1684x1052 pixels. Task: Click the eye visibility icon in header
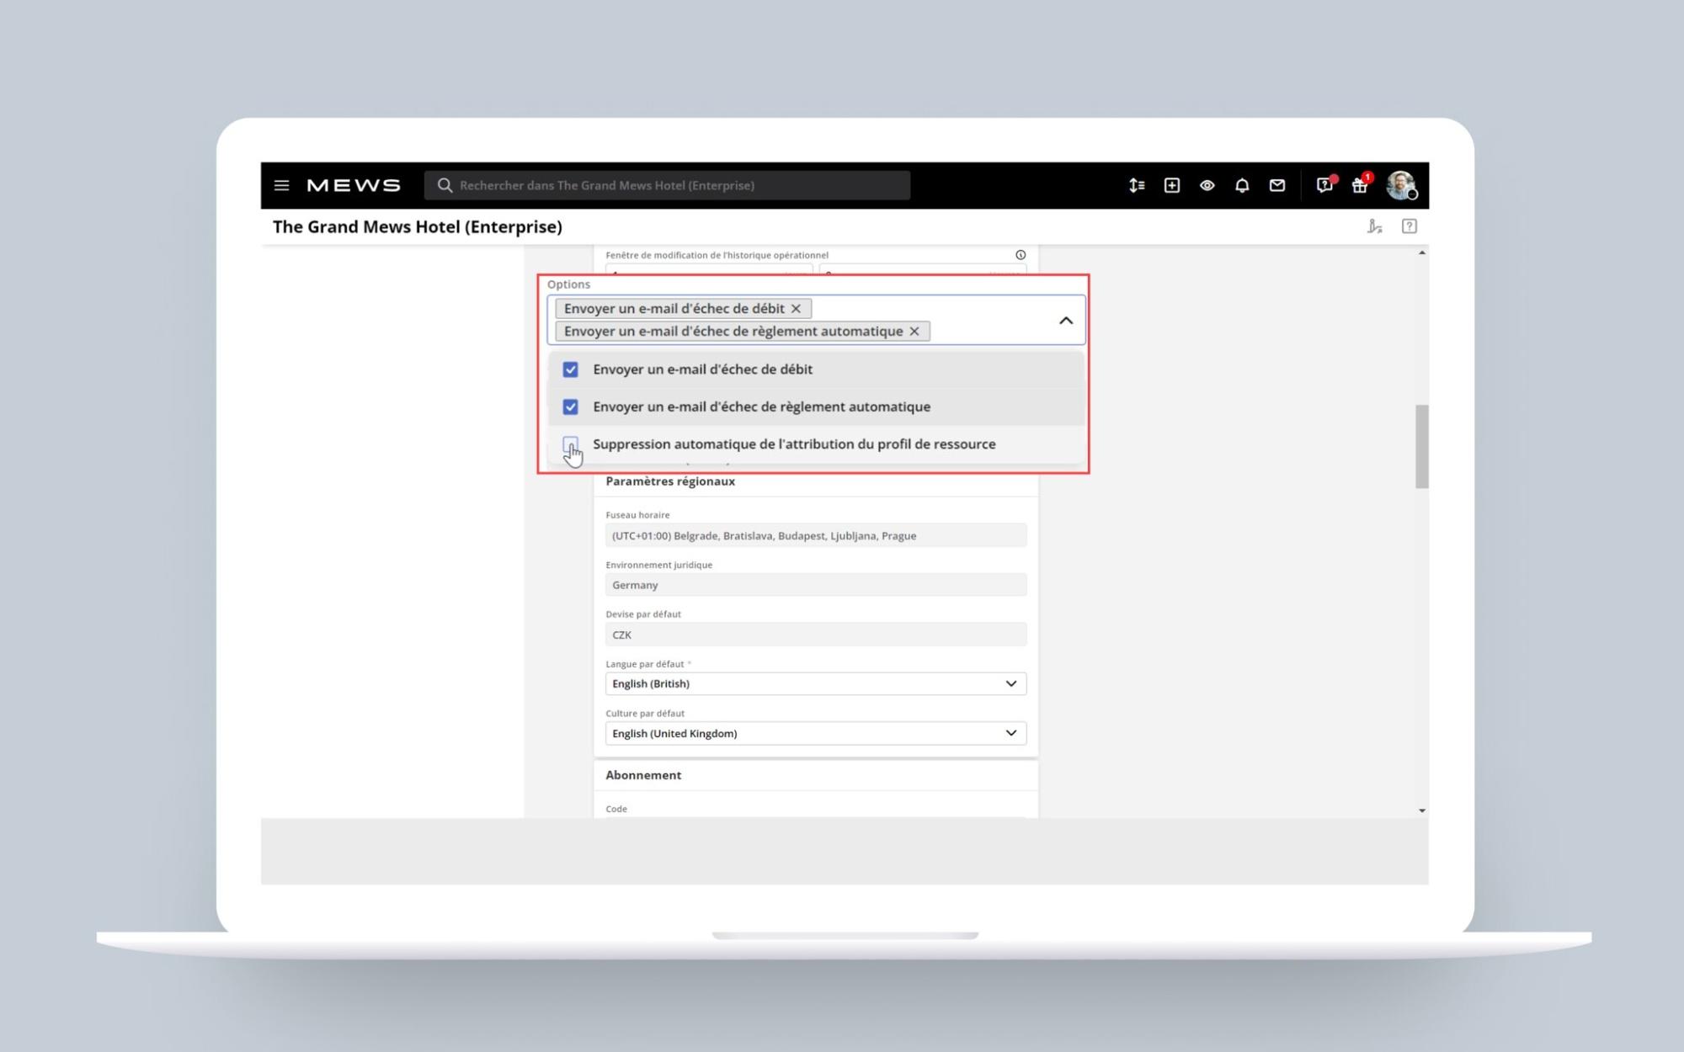[x=1207, y=185]
